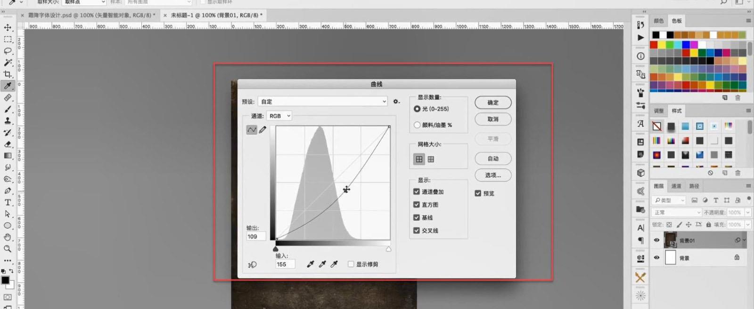Select the Eyedropper tool in left toolbar
Viewport: 754px width, 309px height.
coord(8,86)
